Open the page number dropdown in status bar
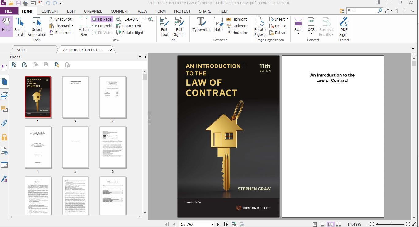Viewport: 419px width, 227px height. [212, 225]
